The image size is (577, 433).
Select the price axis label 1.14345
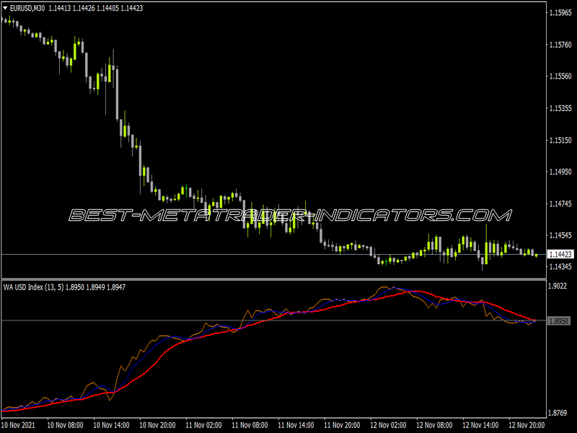pyautogui.click(x=560, y=266)
